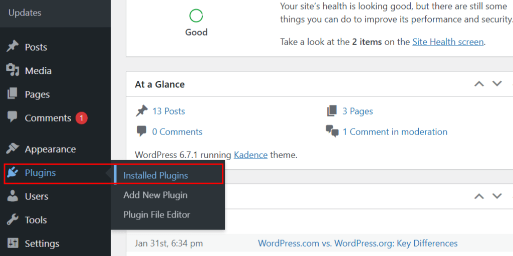Click the red pending comments badge
The width and height of the screenshot is (513, 256).
[82, 118]
